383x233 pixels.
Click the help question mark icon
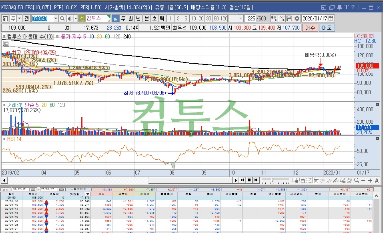pos(353,7)
